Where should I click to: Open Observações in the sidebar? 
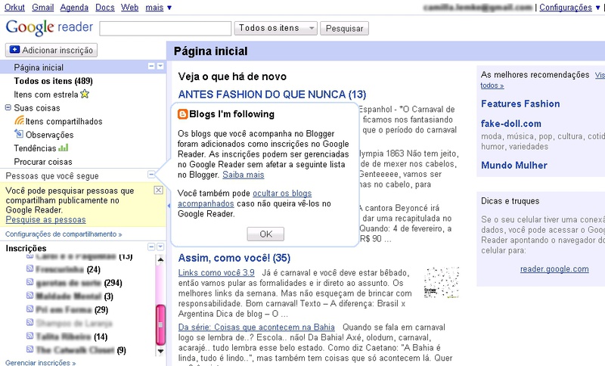pos(49,135)
